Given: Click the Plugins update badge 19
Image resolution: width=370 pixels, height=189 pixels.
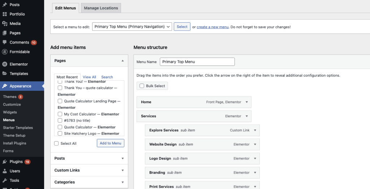Looking at the screenshot, I should [x=27, y=162].
